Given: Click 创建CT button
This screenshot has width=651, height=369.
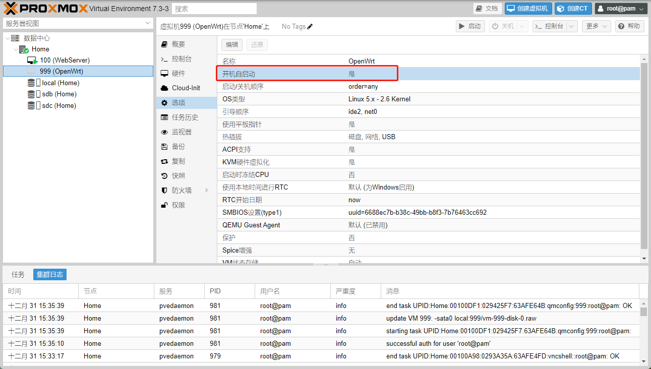Looking at the screenshot, I should coord(573,9).
